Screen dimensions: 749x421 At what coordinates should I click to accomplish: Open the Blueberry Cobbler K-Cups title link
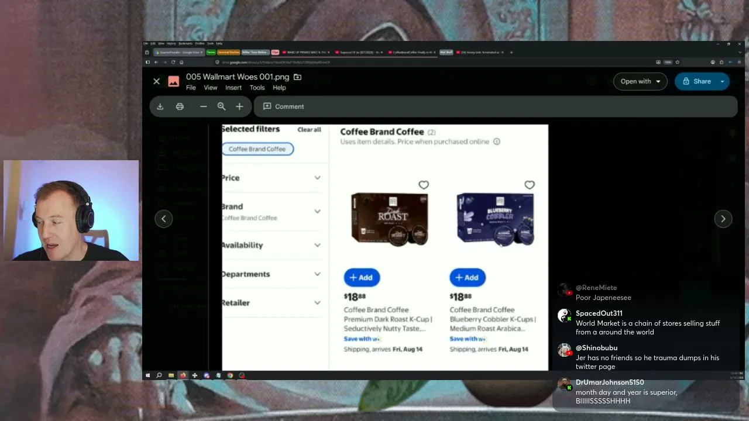click(493, 319)
